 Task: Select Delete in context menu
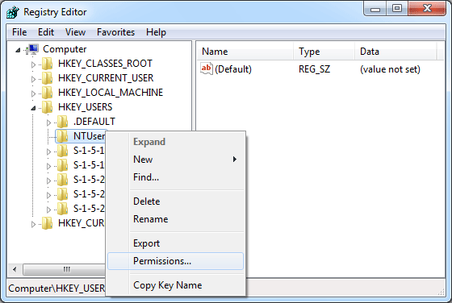[176, 201]
